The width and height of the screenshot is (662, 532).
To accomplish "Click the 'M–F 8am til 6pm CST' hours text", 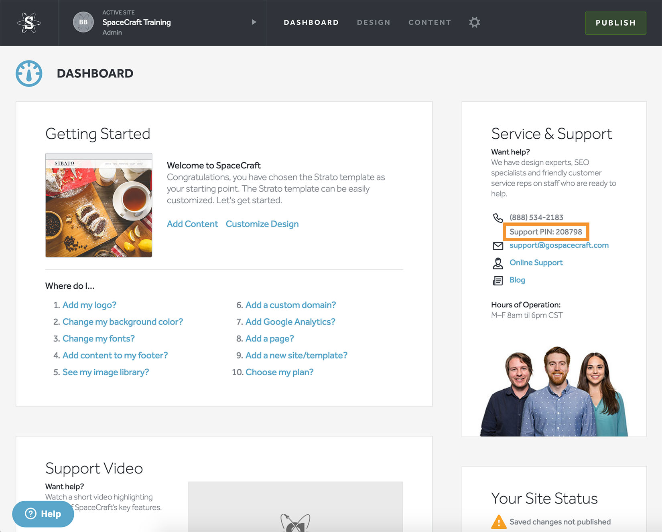I will pos(527,315).
